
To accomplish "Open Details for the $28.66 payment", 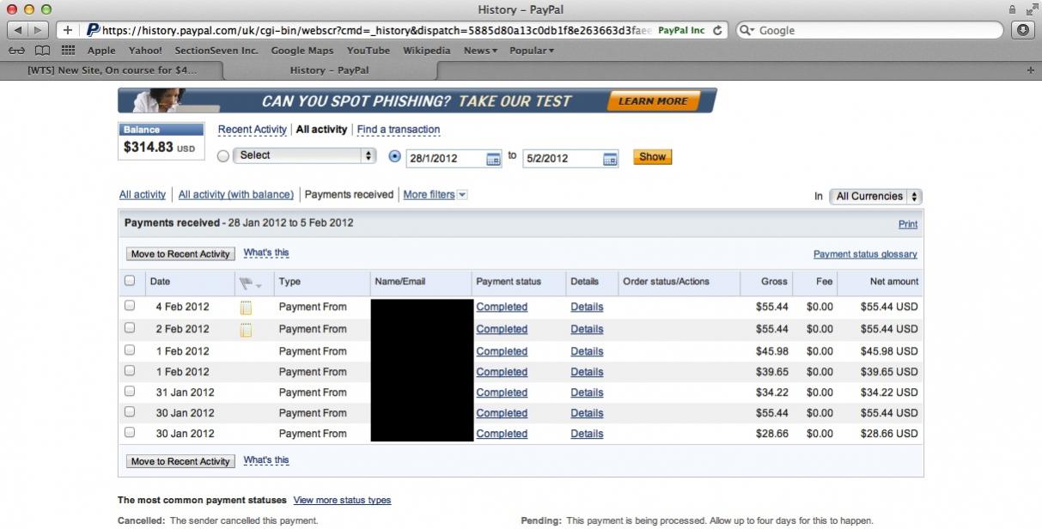I will 587,434.
